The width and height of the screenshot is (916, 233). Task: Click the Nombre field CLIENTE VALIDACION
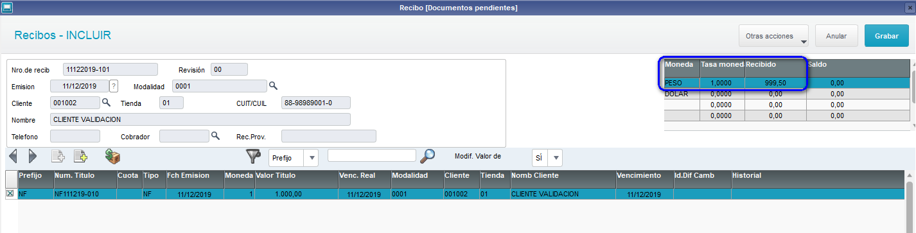point(200,119)
